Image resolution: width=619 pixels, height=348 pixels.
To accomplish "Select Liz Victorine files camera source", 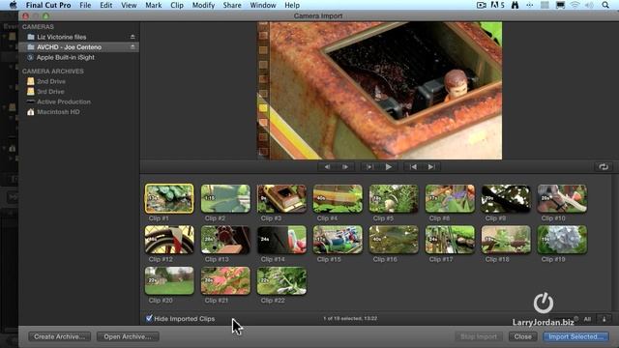I will (x=62, y=37).
